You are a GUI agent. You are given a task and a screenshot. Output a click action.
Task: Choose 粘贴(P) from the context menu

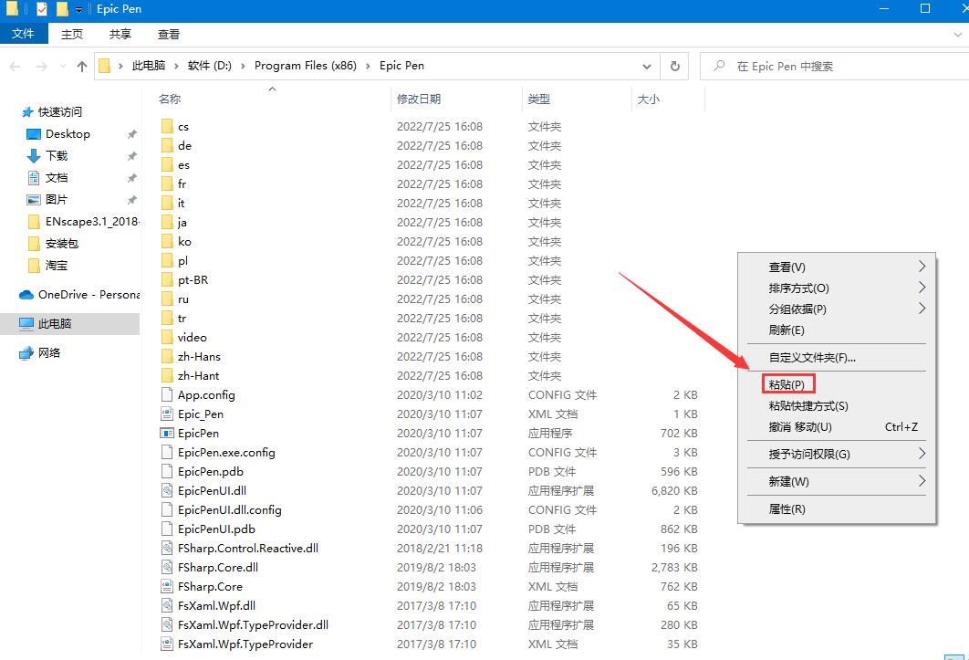[x=787, y=385]
